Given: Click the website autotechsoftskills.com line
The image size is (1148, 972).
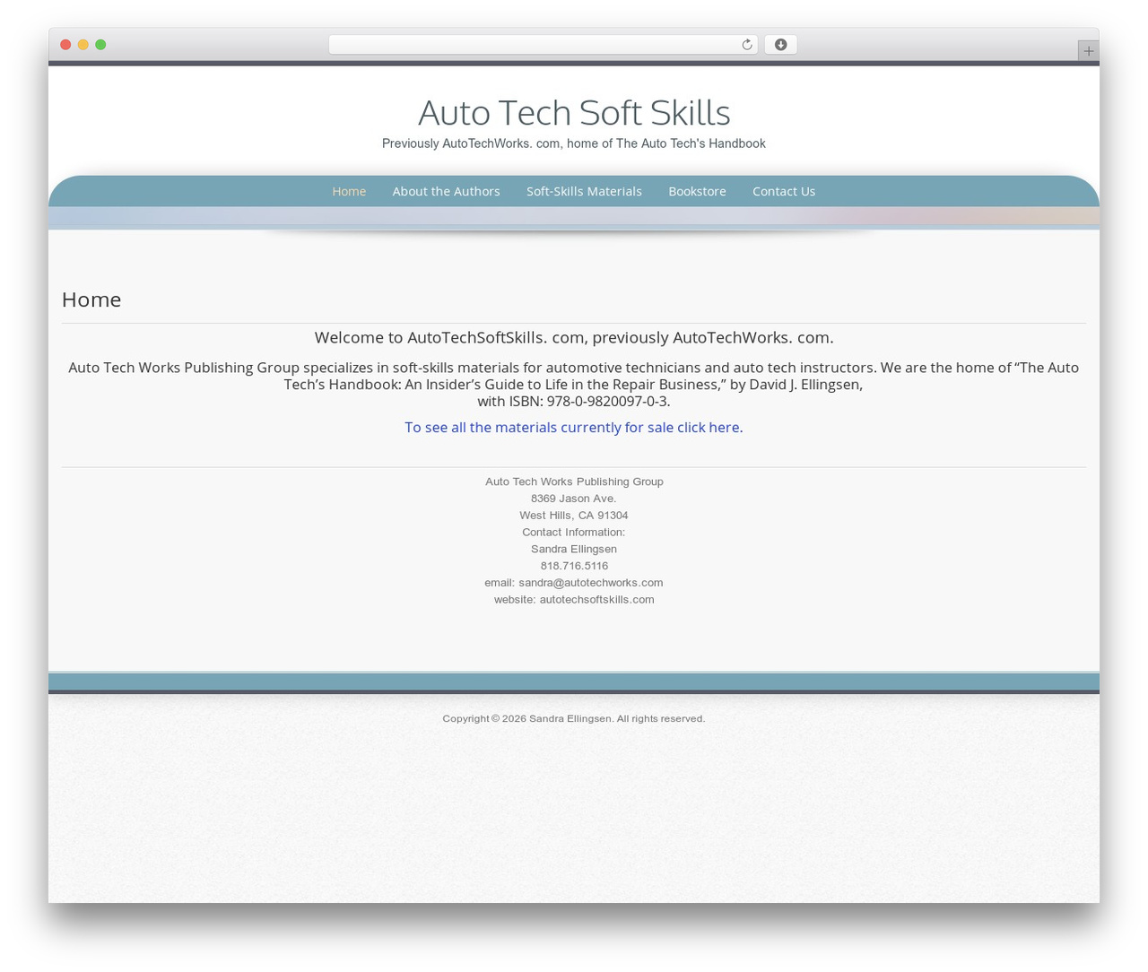Looking at the screenshot, I should click(574, 600).
